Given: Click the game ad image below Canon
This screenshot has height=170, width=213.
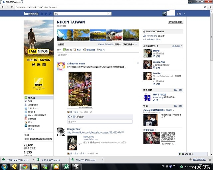Looking at the screenshot, I should point(152,138).
